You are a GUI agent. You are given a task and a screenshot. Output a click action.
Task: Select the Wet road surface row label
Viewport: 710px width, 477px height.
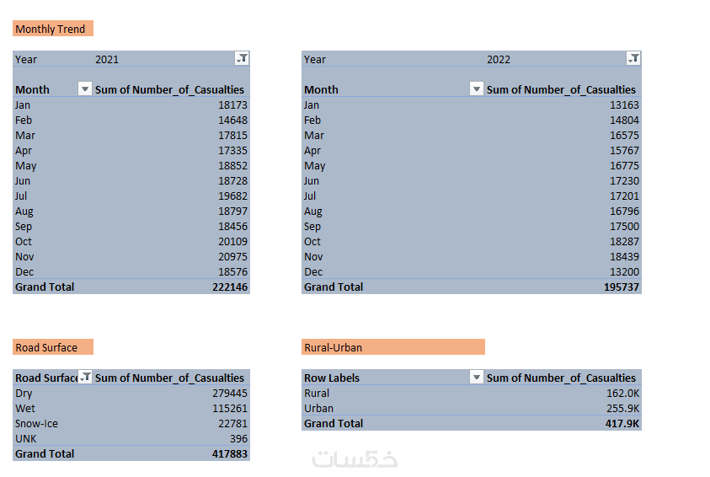click(25, 409)
